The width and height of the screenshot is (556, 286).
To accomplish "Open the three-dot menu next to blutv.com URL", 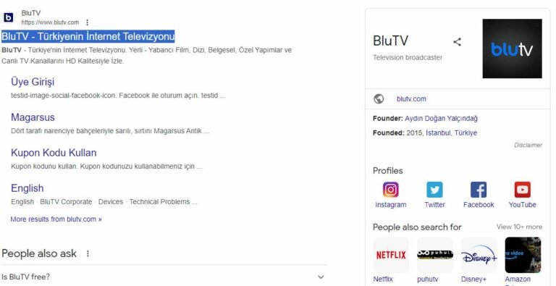I will [87, 22].
